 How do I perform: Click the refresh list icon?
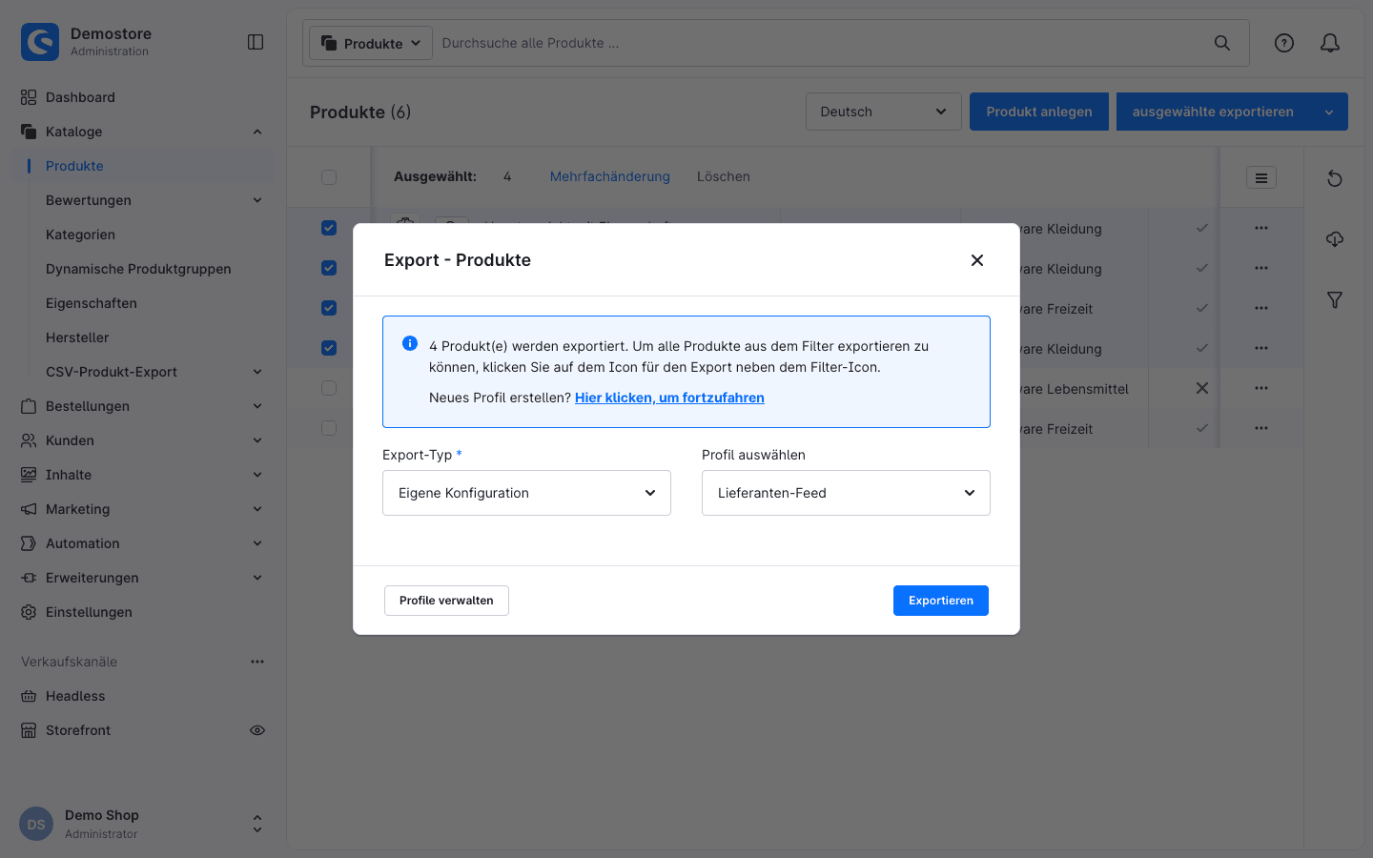click(x=1335, y=178)
